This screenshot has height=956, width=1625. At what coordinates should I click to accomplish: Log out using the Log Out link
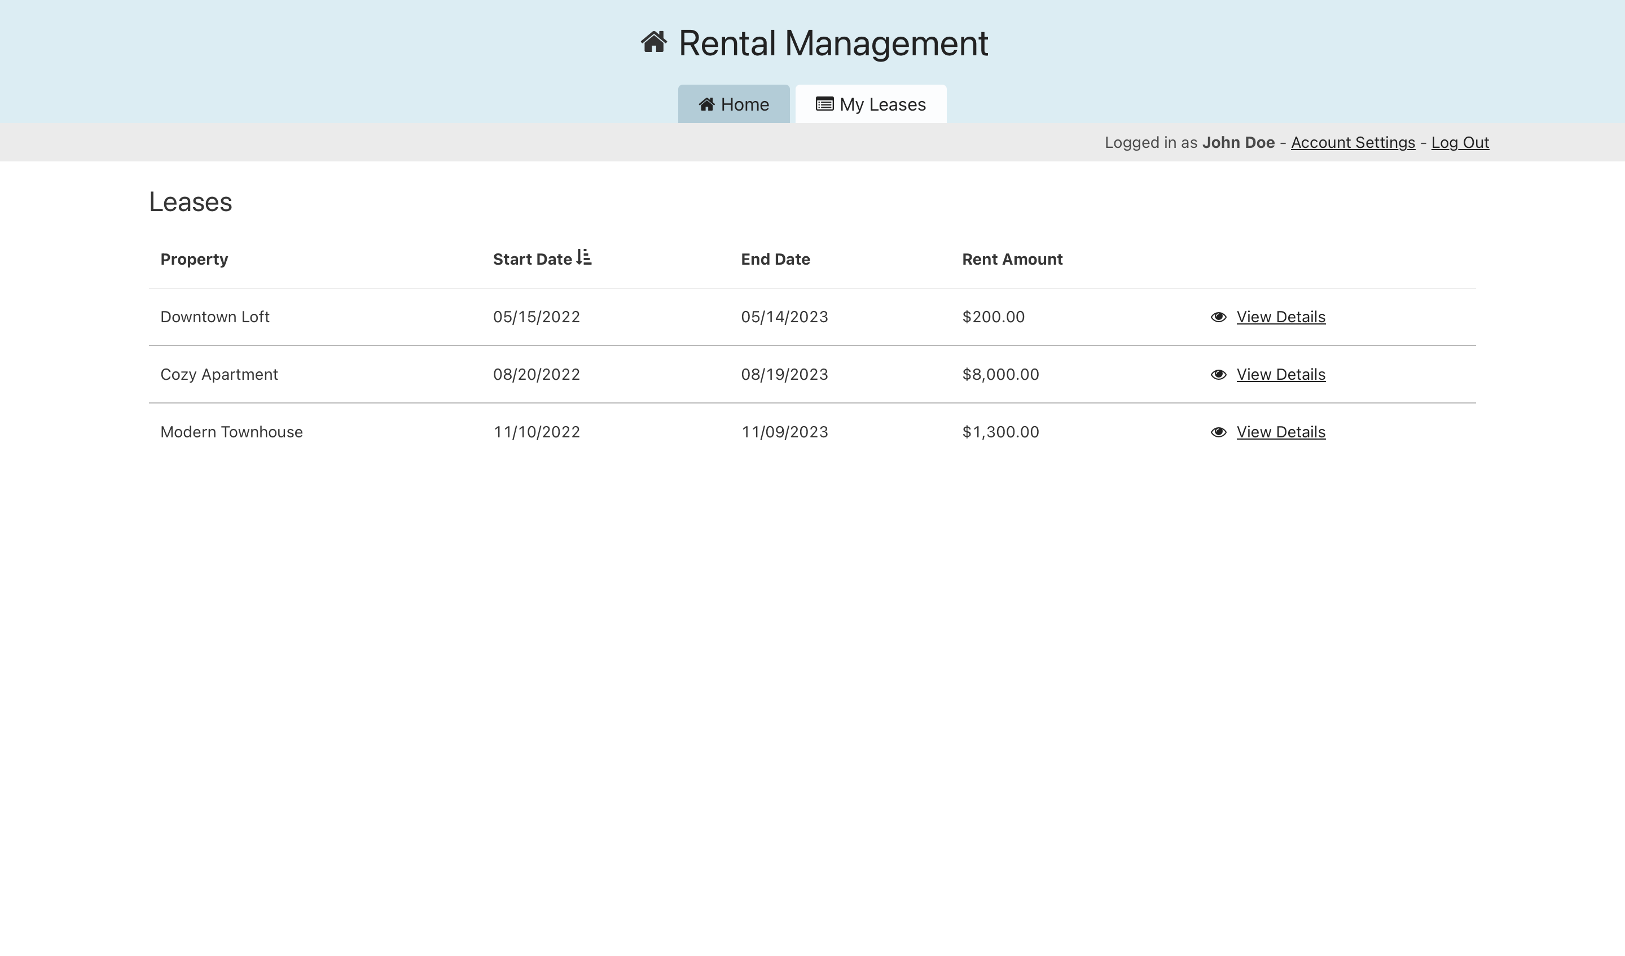1460,143
